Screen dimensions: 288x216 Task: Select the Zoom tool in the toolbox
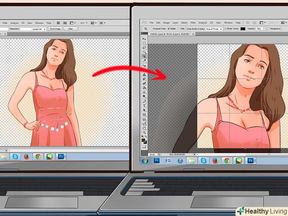144,133
